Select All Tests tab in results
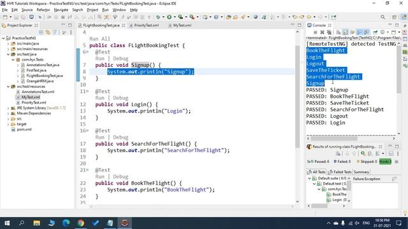 click(316, 172)
